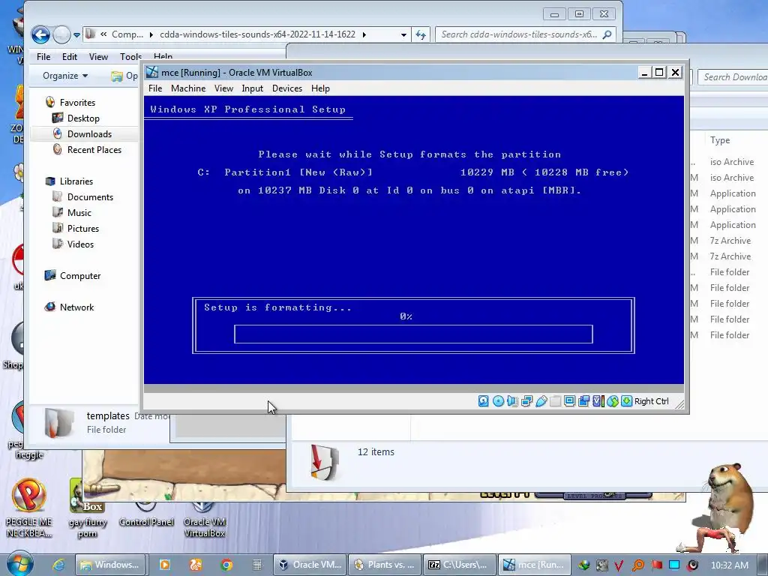Open hard disk indicator in VirtualBox status bar
Screen dimensions: 768x576
pyautogui.click(x=484, y=401)
